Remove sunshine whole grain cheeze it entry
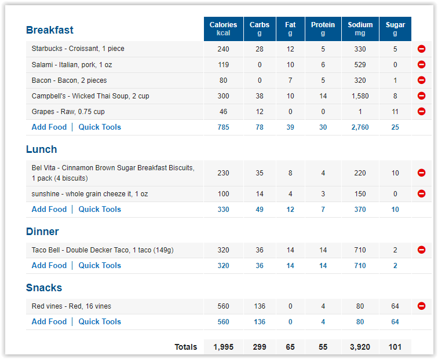438x359 pixels. (x=421, y=193)
